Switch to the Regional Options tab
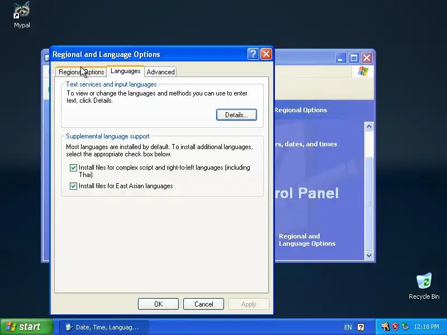447x335 pixels. coord(81,72)
